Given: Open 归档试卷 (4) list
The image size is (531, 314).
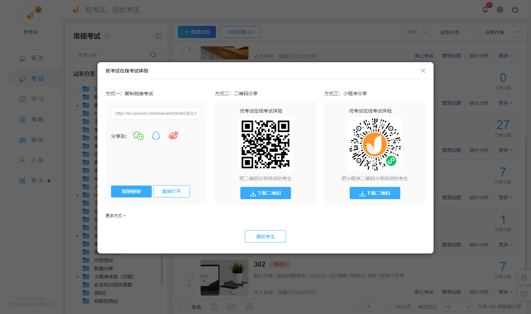Looking at the screenshot, I should coord(240,32).
